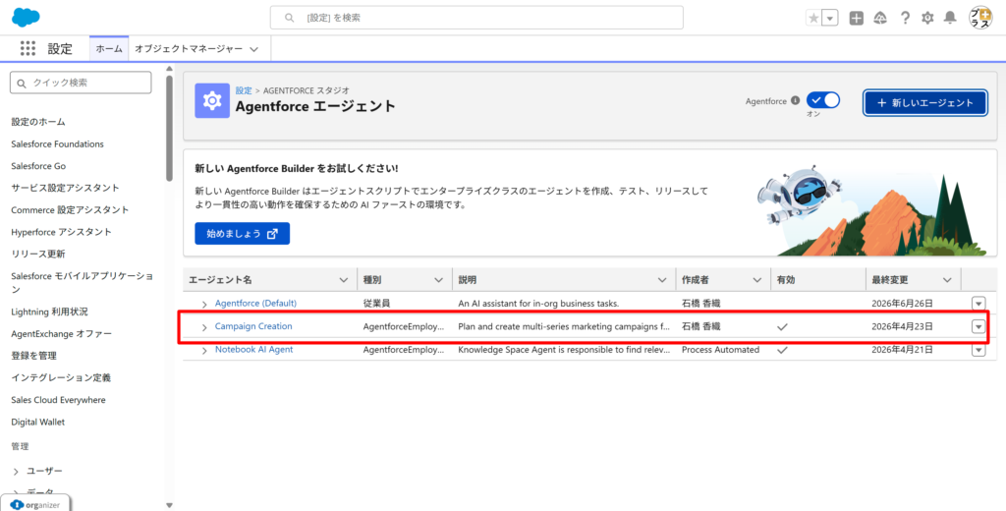Open the global actions plus icon
The height and width of the screenshot is (511, 1006).
click(x=856, y=18)
